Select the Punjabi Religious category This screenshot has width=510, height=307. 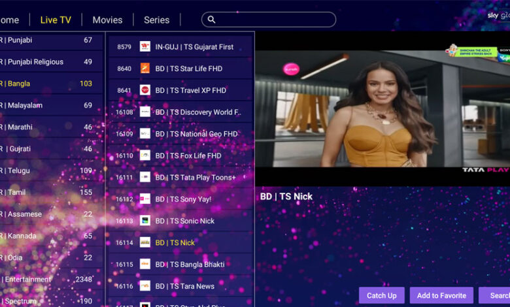pos(36,62)
